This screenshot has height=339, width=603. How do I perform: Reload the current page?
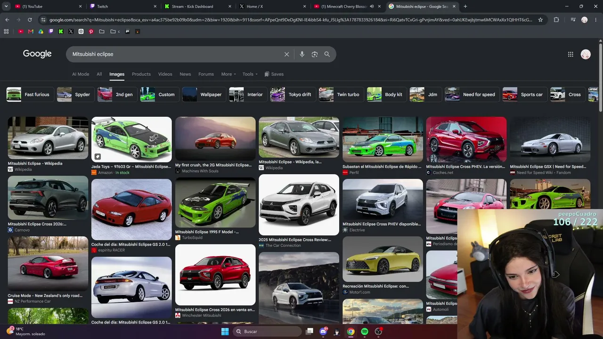pyautogui.click(x=30, y=20)
